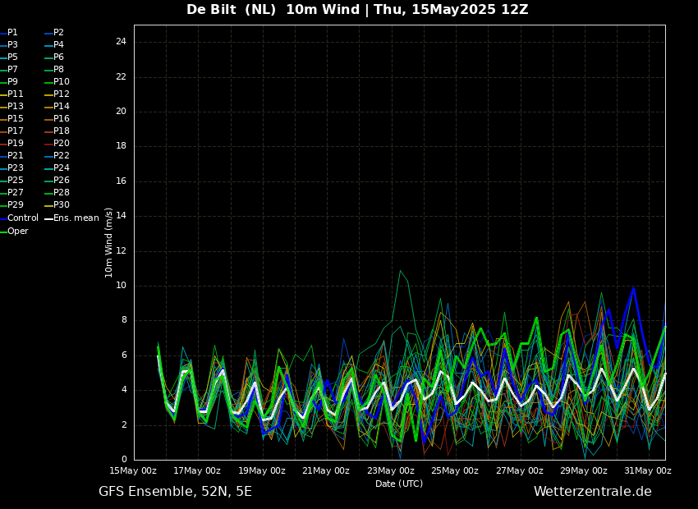Click the chart title De Bilt 10m Wind
This screenshot has height=509, width=698.
(357, 10)
